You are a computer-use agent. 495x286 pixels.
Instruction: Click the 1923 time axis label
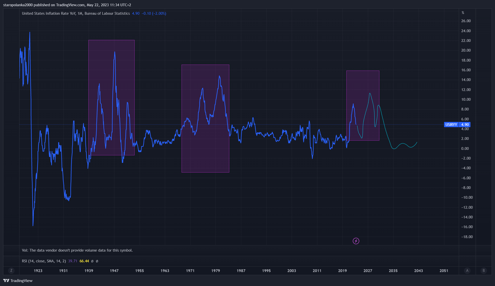tap(38, 271)
